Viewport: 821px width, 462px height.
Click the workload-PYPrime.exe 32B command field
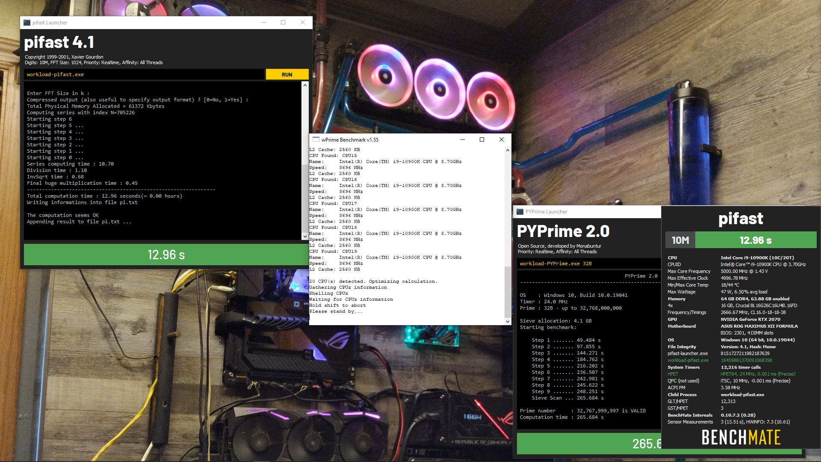click(x=589, y=264)
